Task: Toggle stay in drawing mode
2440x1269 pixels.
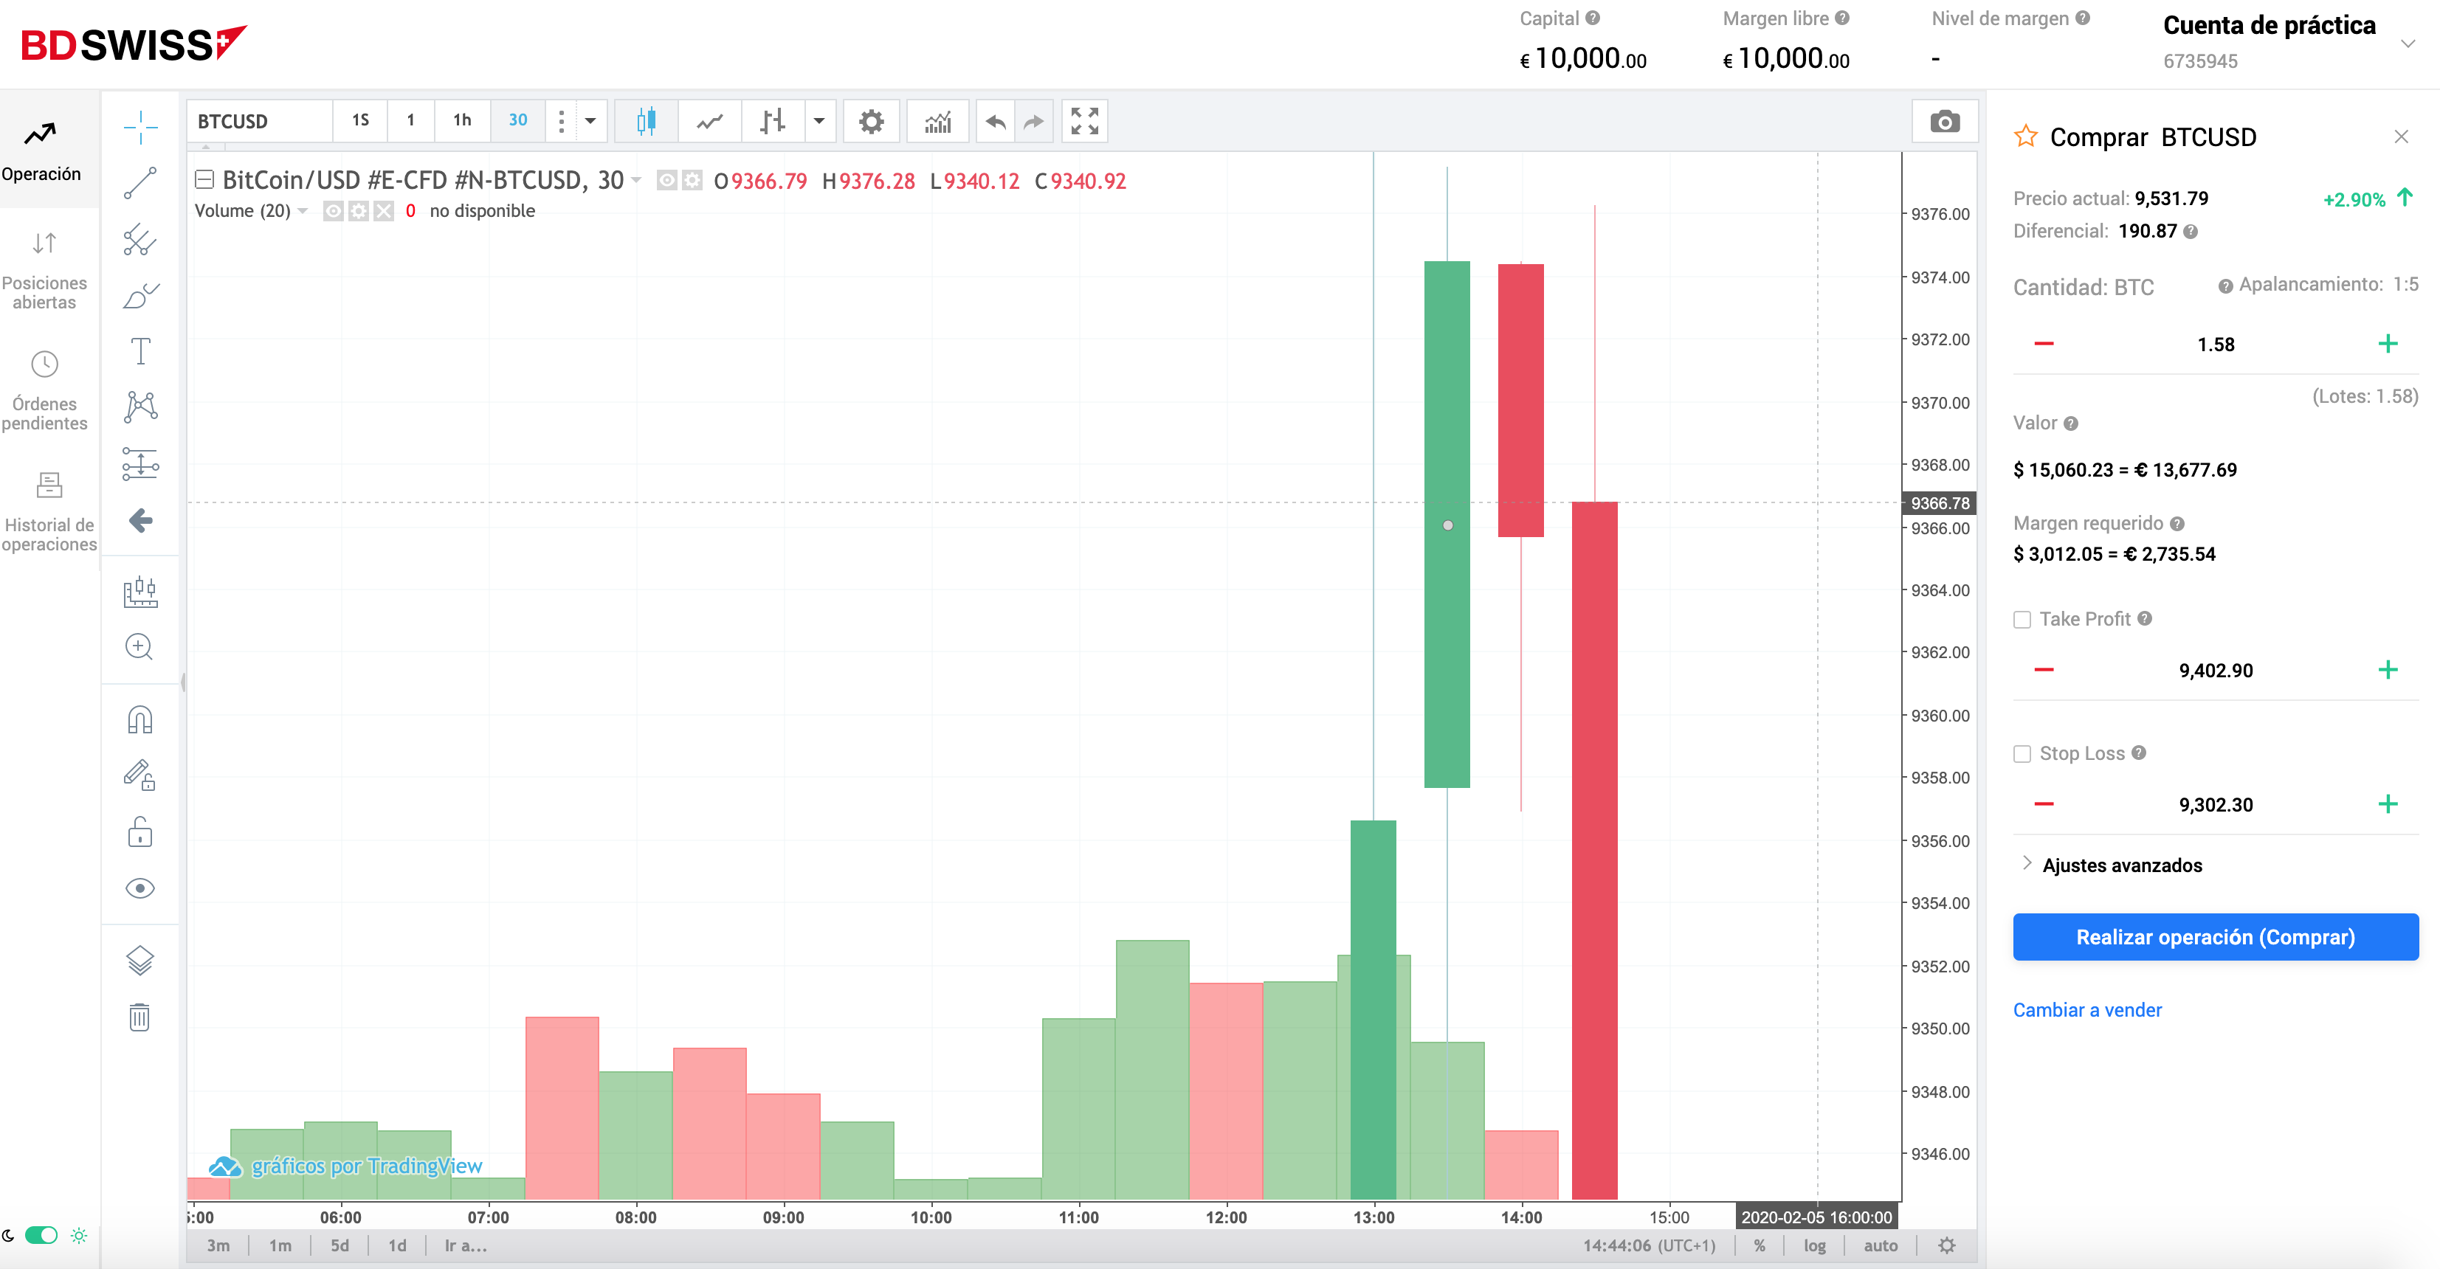Action: point(140,775)
